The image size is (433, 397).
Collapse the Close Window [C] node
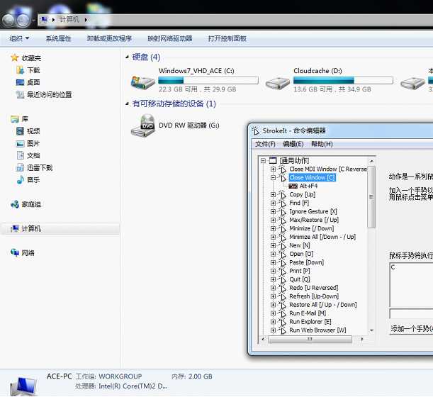(x=273, y=178)
